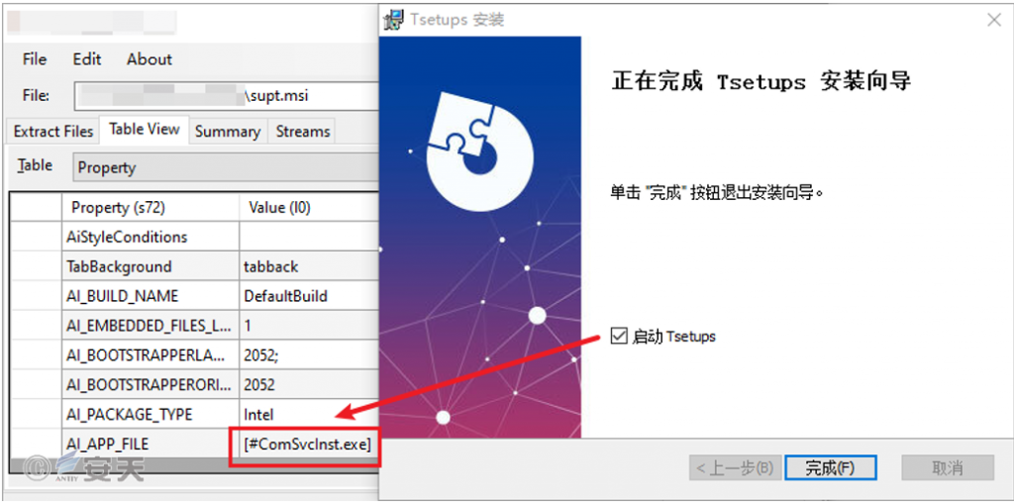
Task: Select the TabBackground property cell
Action: point(151,266)
